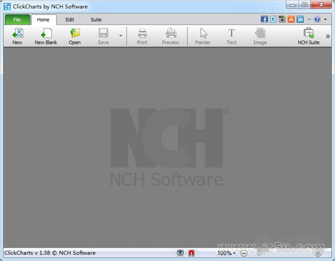Switch to the Edit tab

(x=70, y=20)
